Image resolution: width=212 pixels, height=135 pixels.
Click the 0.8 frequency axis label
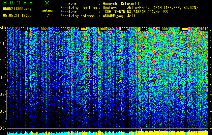[x=2, y=94]
